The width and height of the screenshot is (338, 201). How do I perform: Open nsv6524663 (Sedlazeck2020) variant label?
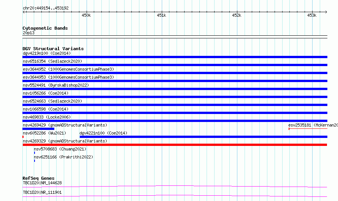tap(52, 101)
